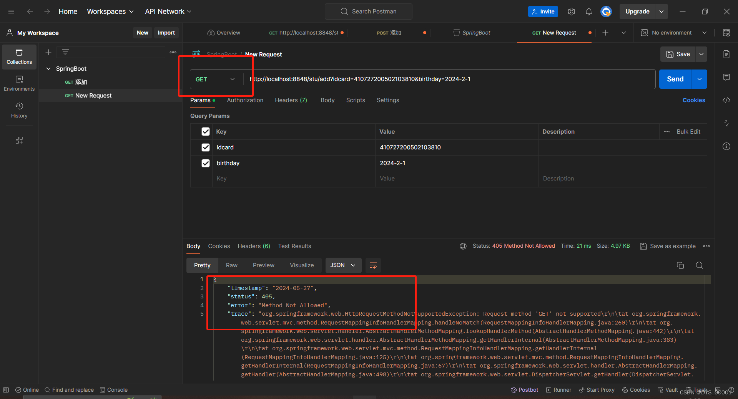Switch to the request Body tab
This screenshot has height=399, width=738.
click(x=327, y=100)
